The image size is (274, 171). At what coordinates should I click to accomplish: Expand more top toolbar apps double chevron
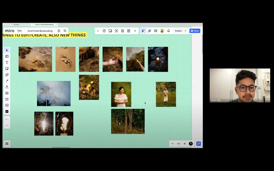[x=135, y=31]
